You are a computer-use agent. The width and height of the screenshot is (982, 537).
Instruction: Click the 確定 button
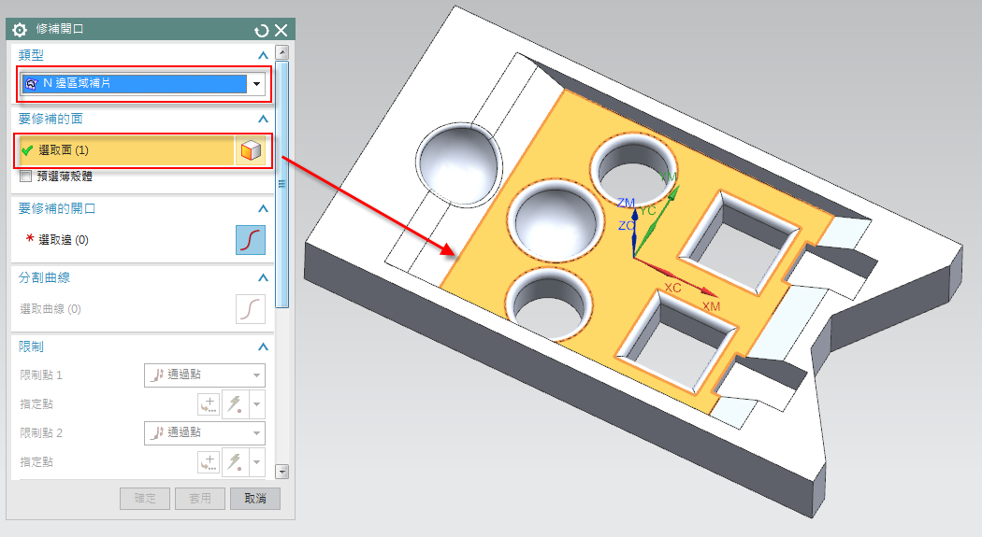pyautogui.click(x=145, y=499)
